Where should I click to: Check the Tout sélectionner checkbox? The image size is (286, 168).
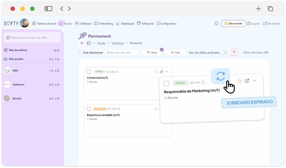tap(80, 52)
